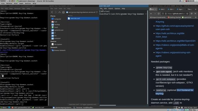This screenshot has height=111, width=198.
Task: Click Import bookmarks toolbar item
Action: [x=158, y=17]
